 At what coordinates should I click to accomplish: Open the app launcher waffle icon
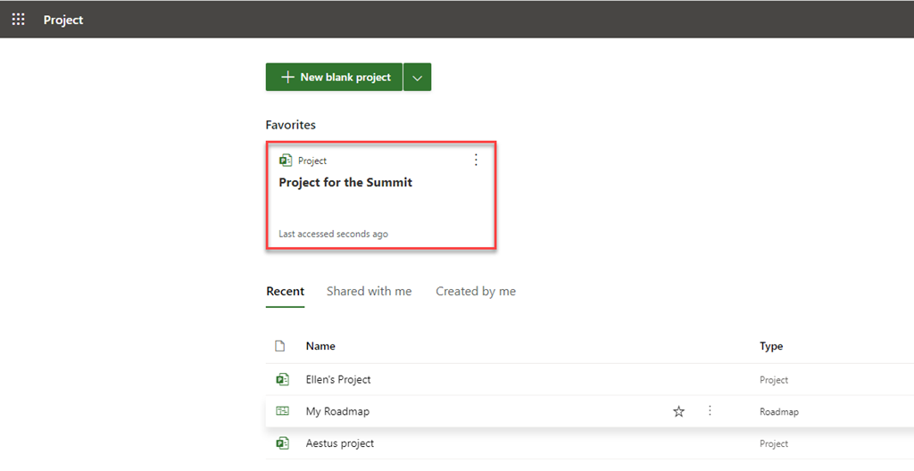click(x=18, y=20)
